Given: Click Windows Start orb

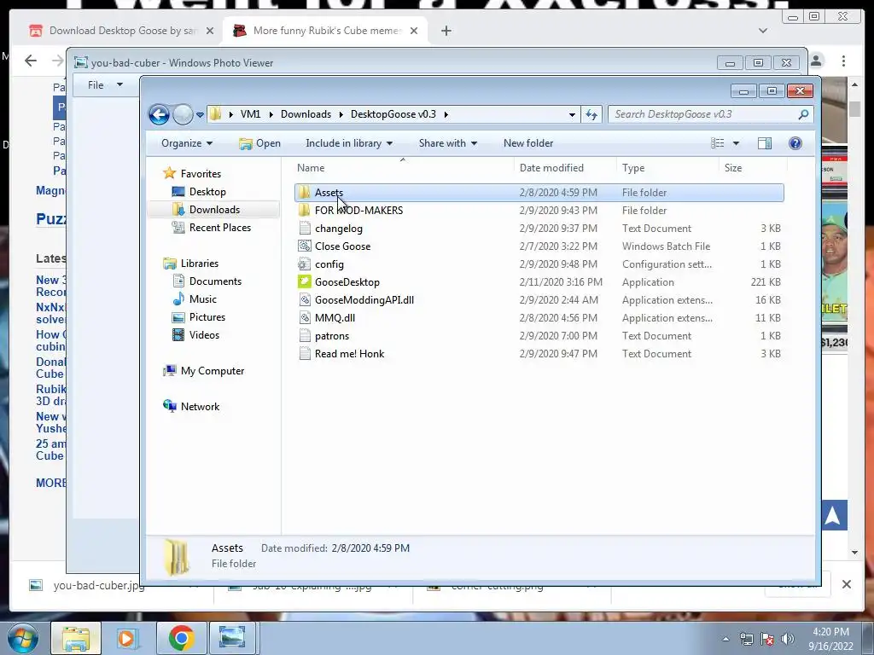Looking at the screenshot, I should (x=22, y=638).
